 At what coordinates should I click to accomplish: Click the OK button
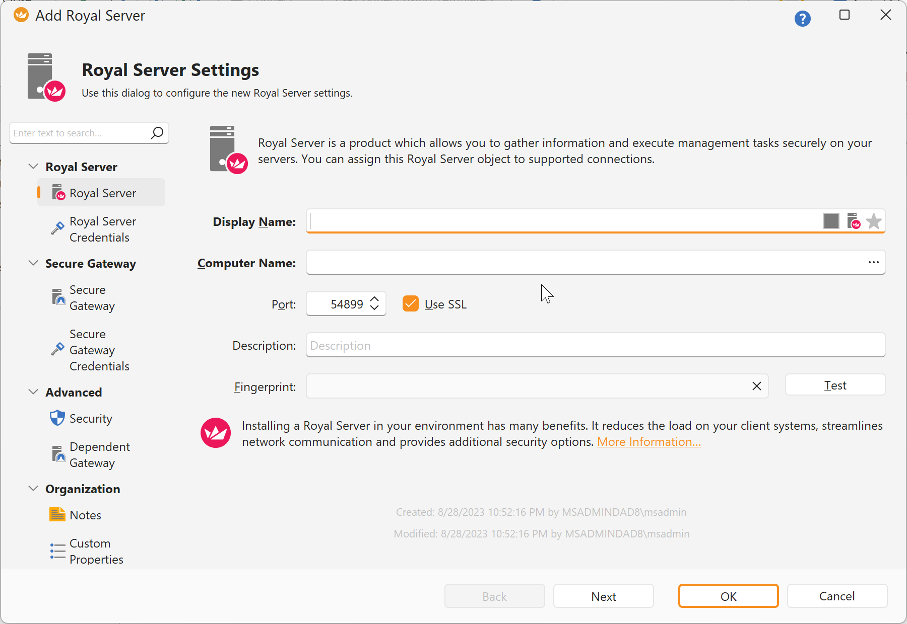tap(728, 596)
